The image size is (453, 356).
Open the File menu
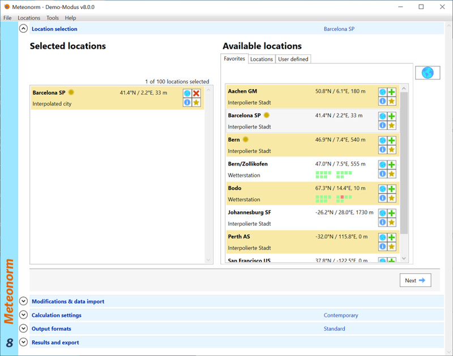click(7, 18)
